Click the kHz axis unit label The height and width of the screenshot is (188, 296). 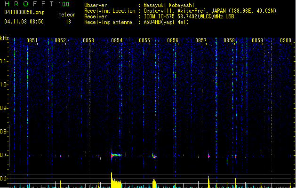point(4,38)
